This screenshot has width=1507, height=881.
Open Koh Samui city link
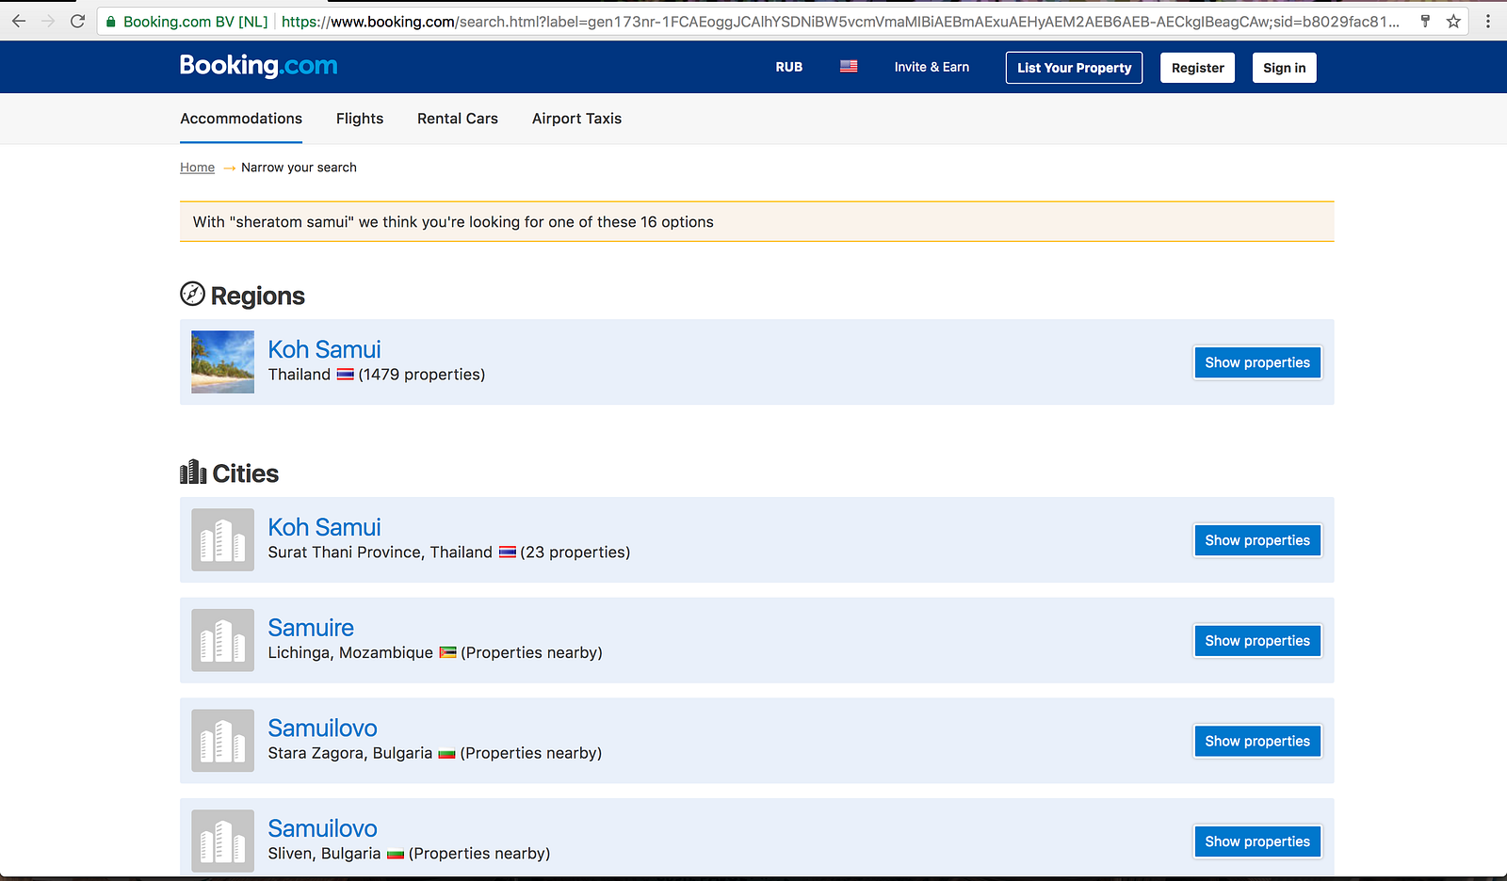[324, 527]
